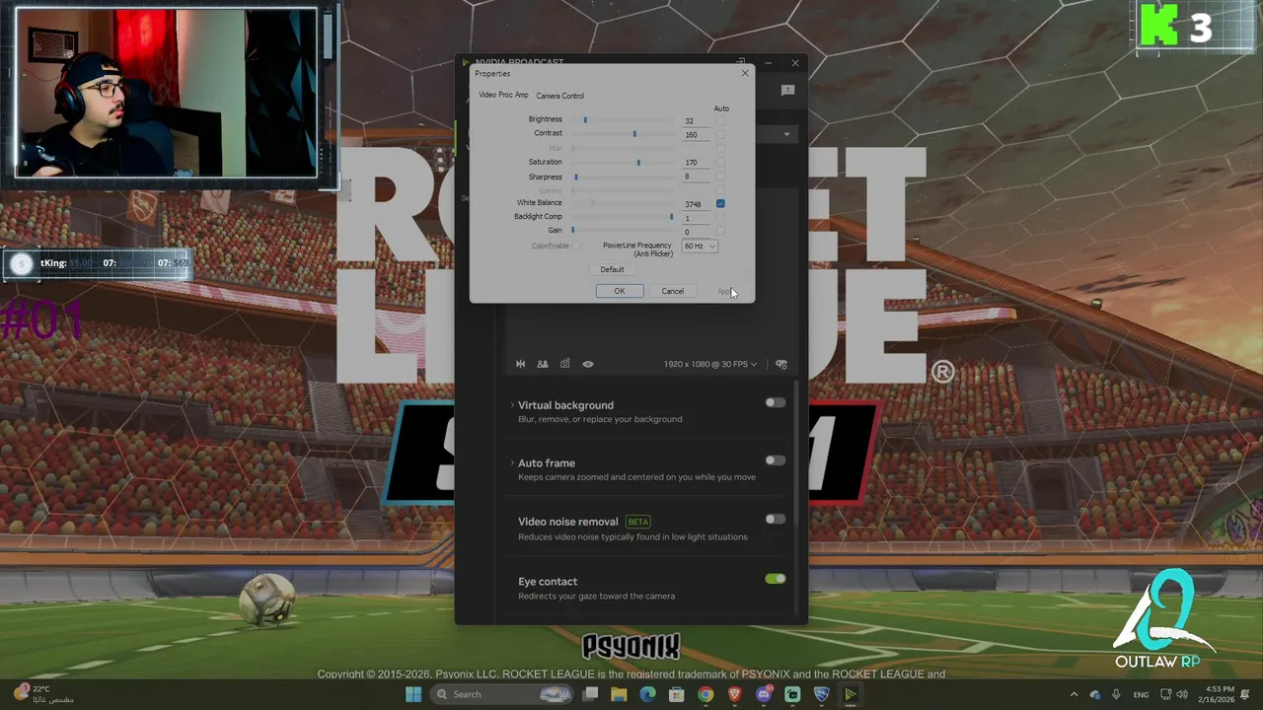Click the Default button in Properties
Screen dimensions: 1263x710
pos(612,269)
